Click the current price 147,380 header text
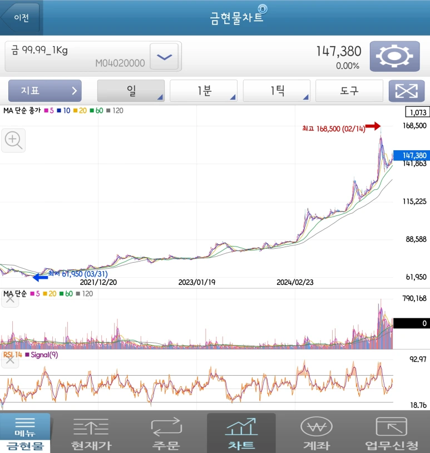430x453 pixels. (x=339, y=51)
